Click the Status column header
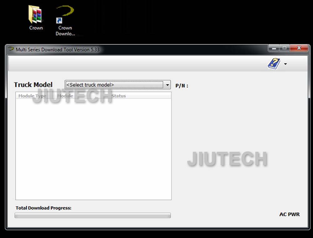This screenshot has width=313, height=238. pyautogui.click(x=119, y=96)
